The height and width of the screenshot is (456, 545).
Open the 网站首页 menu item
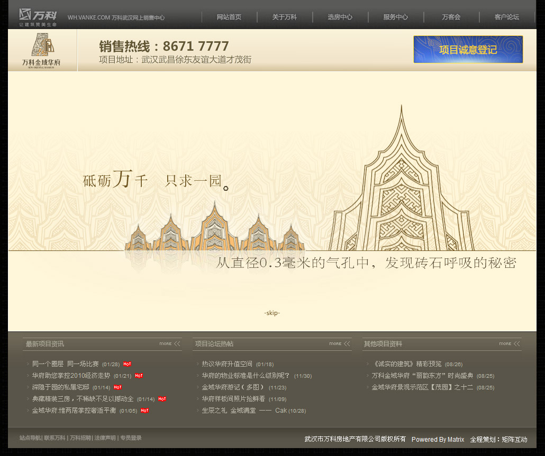tap(229, 17)
